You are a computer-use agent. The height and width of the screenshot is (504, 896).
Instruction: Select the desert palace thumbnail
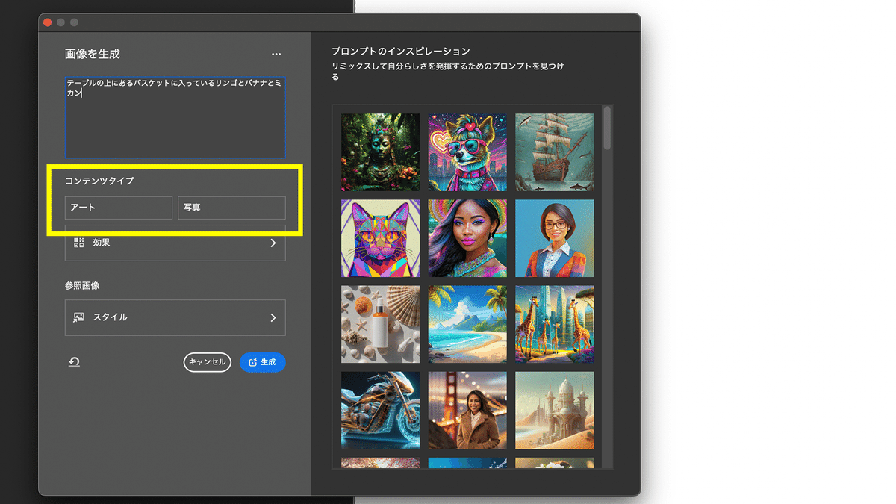click(x=555, y=410)
